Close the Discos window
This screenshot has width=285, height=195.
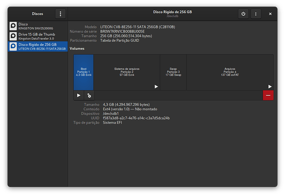click(x=271, y=14)
